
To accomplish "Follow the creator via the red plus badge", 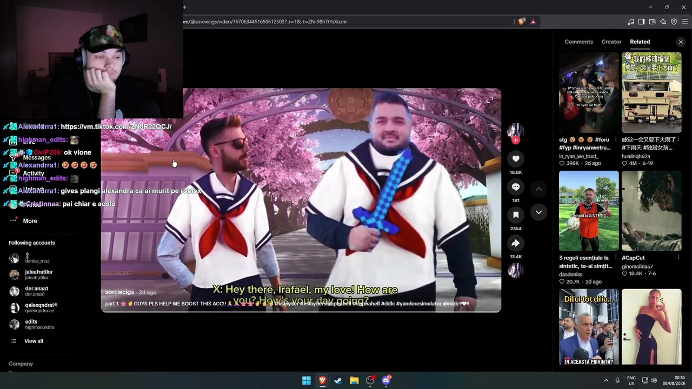I will click(516, 140).
